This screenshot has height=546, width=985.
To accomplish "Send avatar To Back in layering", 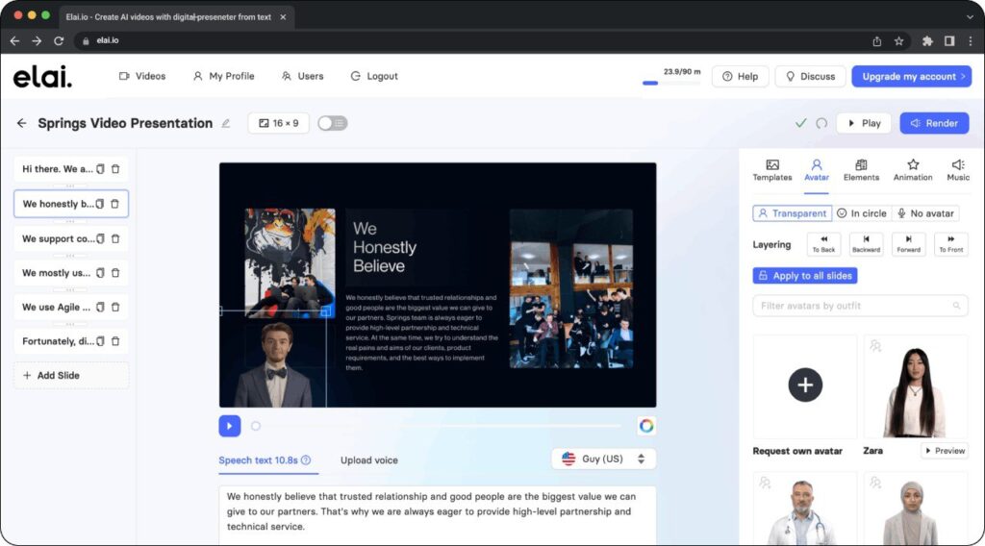I will [823, 244].
